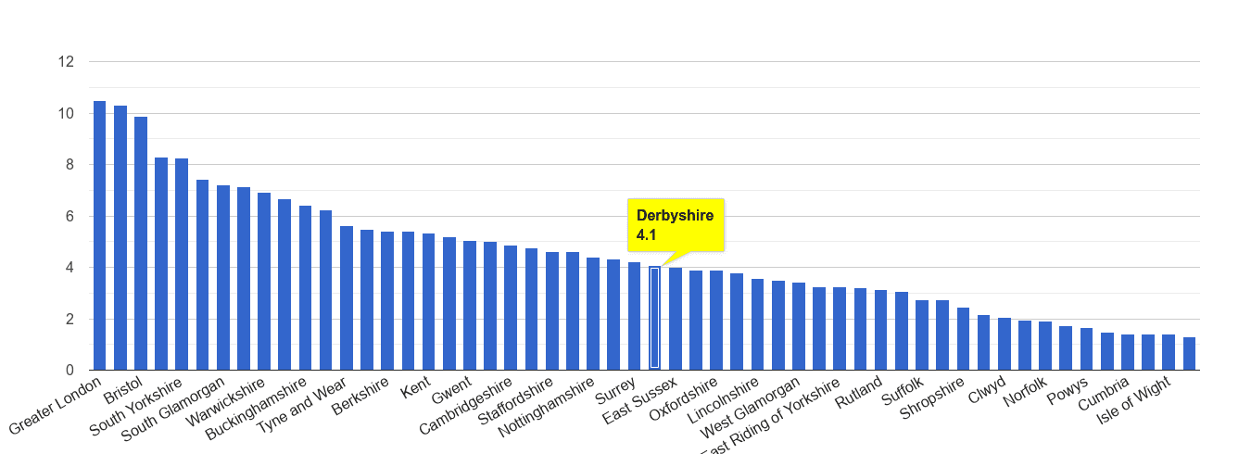
Task: Click the y-axis value 2
Action: (69, 319)
